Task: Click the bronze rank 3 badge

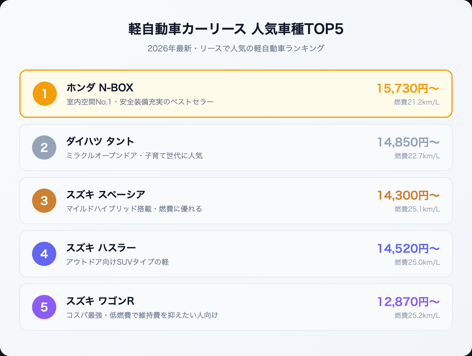Action: click(x=44, y=201)
